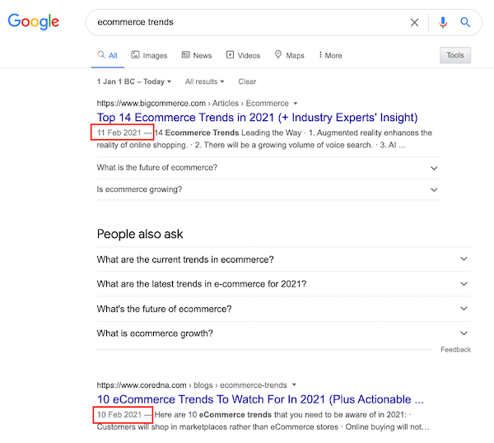The height and width of the screenshot is (443, 494).
Task: Switch to the News tab
Action: pos(197,55)
